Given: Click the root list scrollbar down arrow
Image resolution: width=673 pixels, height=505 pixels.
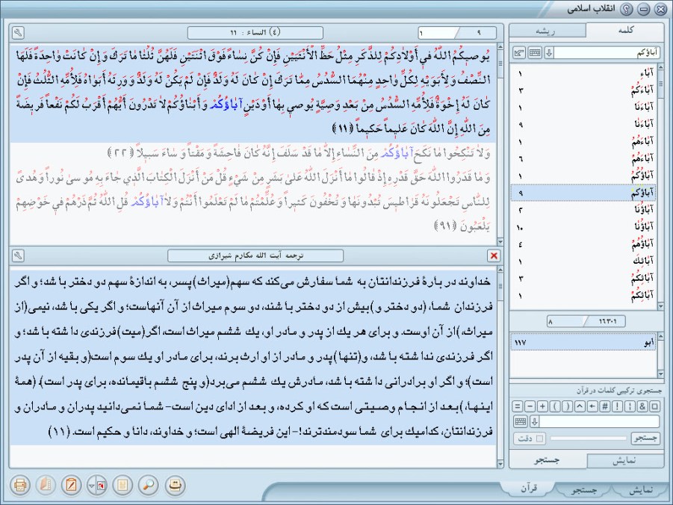Looking at the screenshot, I should pyautogui.click(x=660, y=374).
